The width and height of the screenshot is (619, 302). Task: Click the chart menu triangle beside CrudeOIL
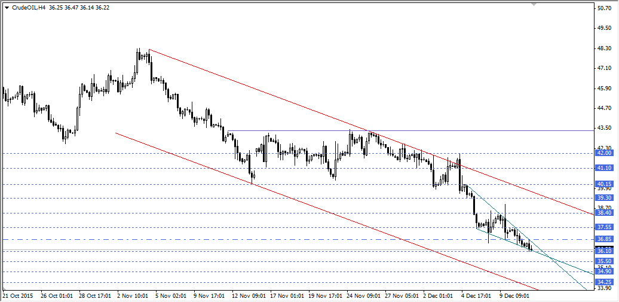click(7, 8)
